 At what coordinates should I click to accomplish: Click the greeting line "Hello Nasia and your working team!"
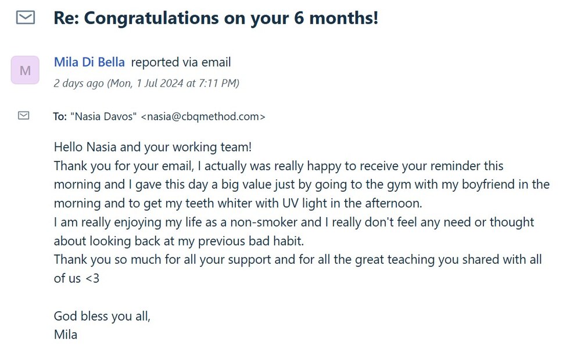pos(153,147)
